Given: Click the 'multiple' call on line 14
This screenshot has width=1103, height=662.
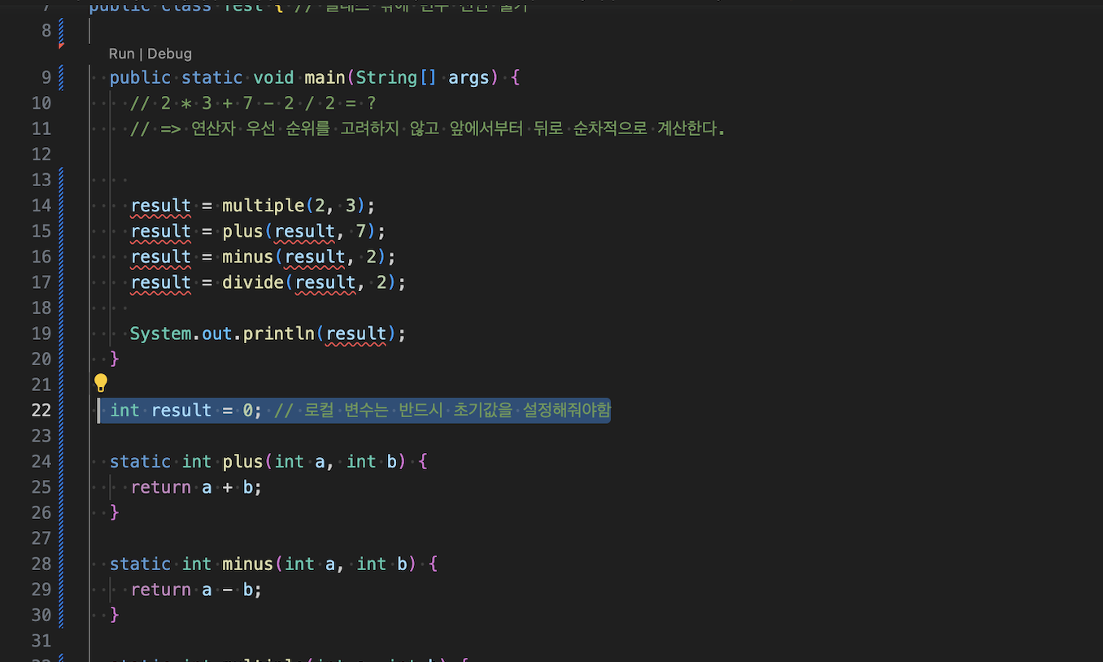Looking at the screenshot, I should [x=263, y=205].
